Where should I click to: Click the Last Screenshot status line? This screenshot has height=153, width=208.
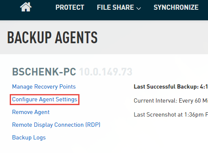click(x=171, y=114)
